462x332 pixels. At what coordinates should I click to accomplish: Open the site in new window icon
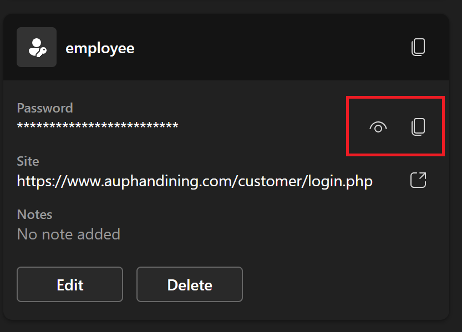[x=418, y=180]
